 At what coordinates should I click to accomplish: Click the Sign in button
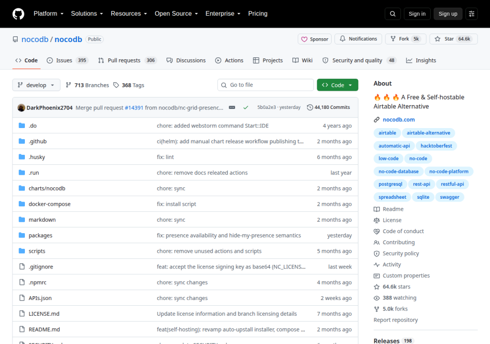pos(417,14)
